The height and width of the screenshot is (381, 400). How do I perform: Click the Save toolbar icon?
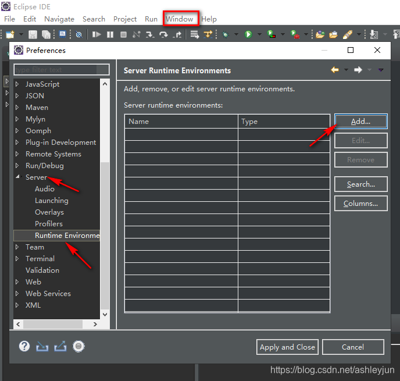33,34
